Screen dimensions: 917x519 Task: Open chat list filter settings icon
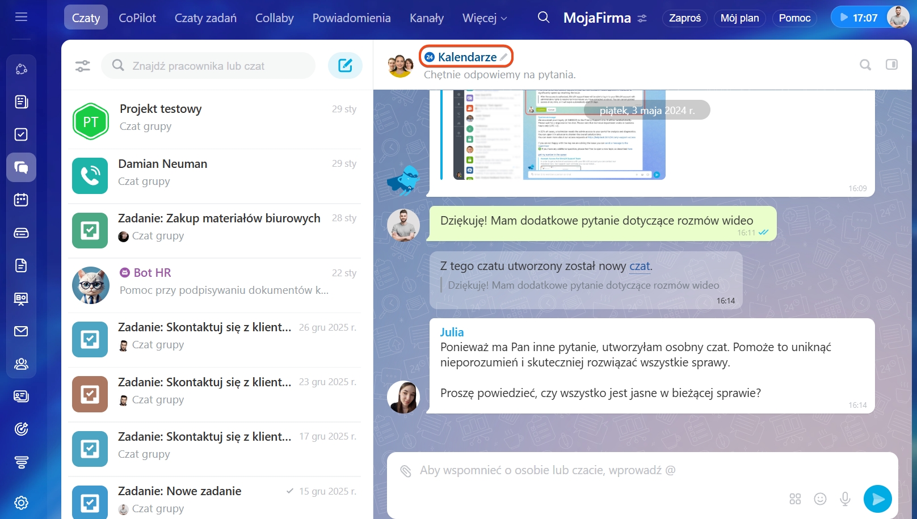pos(83,66)
